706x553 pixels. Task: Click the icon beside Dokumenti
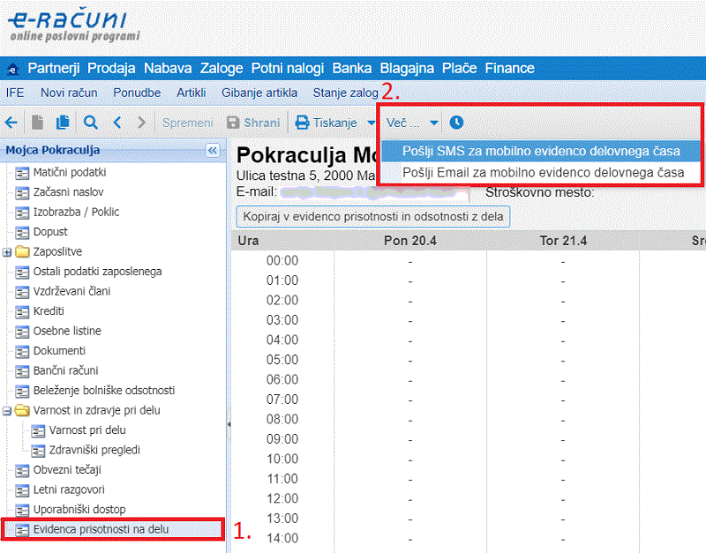pos(22,351)
